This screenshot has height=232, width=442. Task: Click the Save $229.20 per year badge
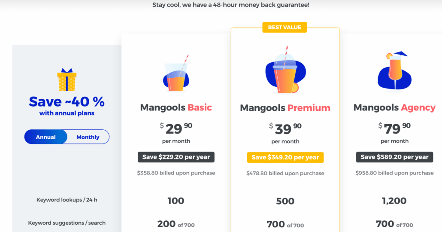(176, 157)
